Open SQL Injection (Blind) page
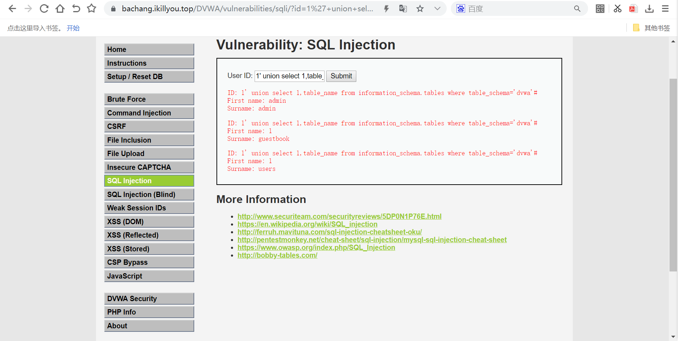Screen dimensions: 678x341 (149, 195)
